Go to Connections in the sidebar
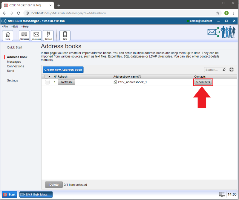Viewport: 239px width, 200px height. point(16,66)
